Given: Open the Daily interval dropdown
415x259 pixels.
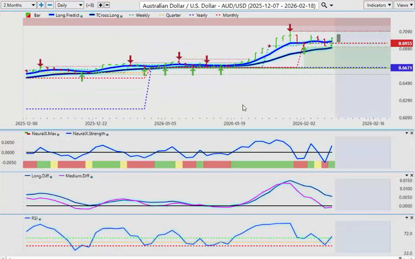Looking at the screenshot, I should (69, 5).
